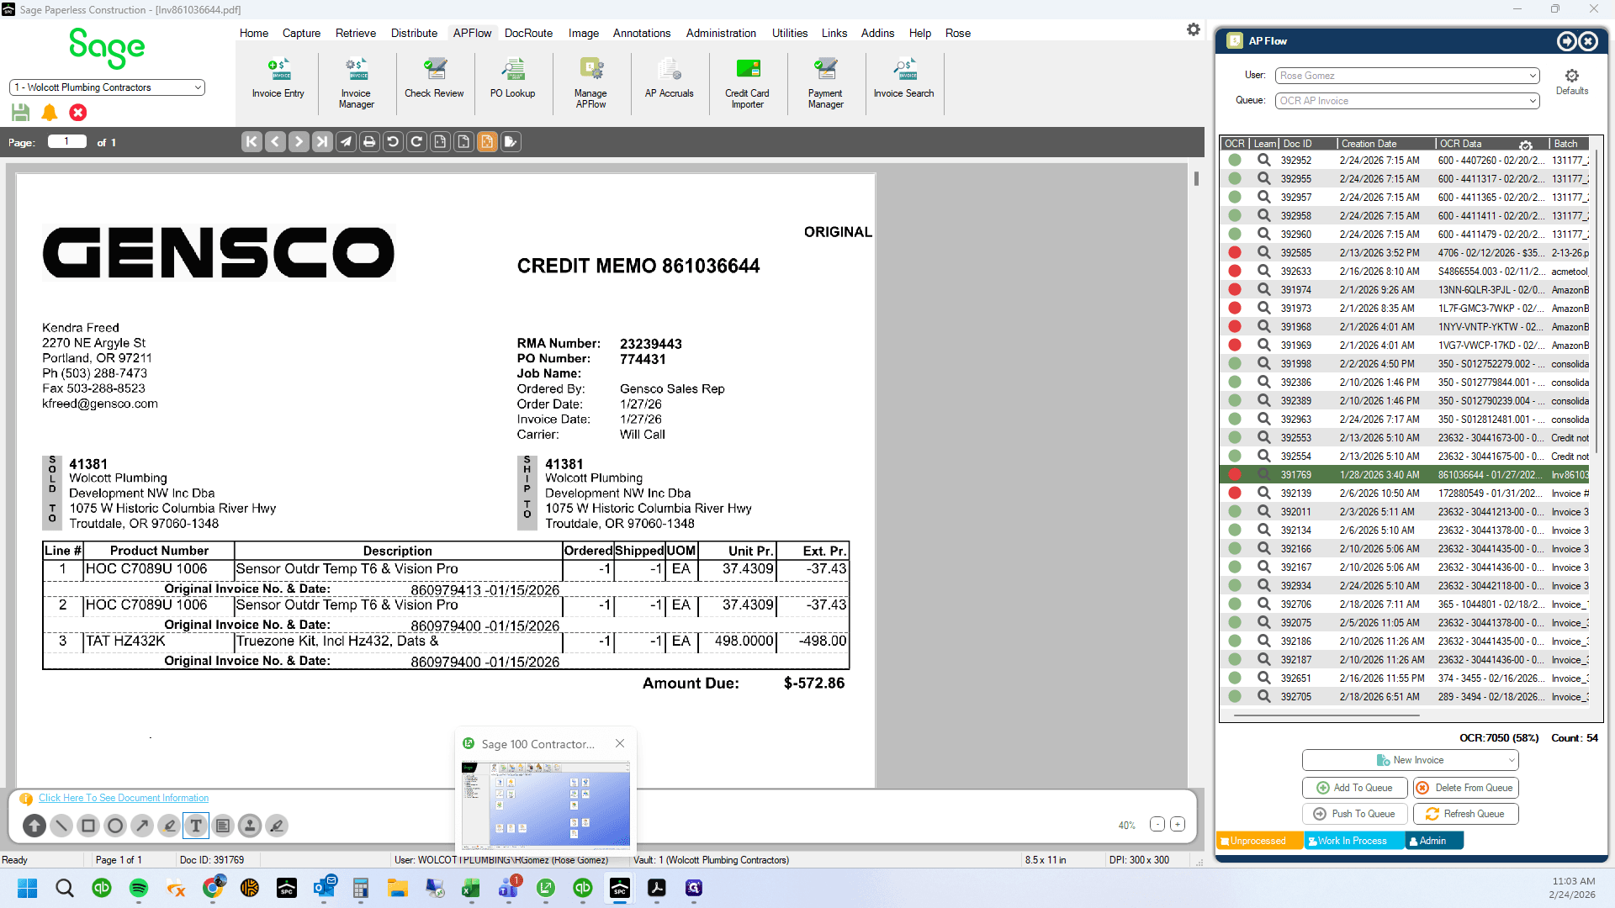
Task: Select the yellow highlighter tool
Action: pos(169,826)
